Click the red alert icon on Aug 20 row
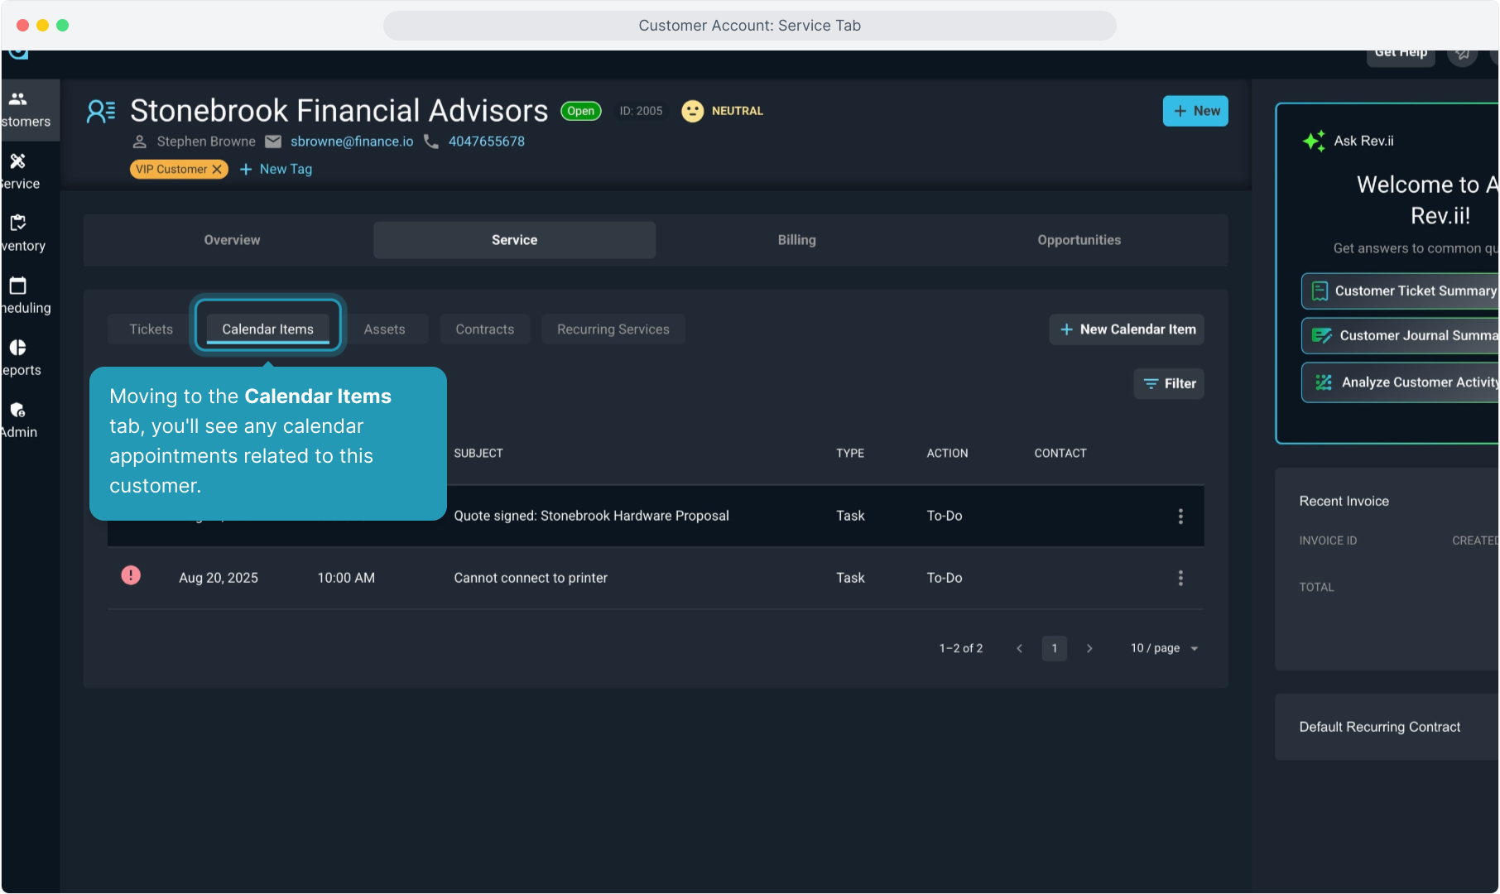1500x894 pixels. pos(131,575)
